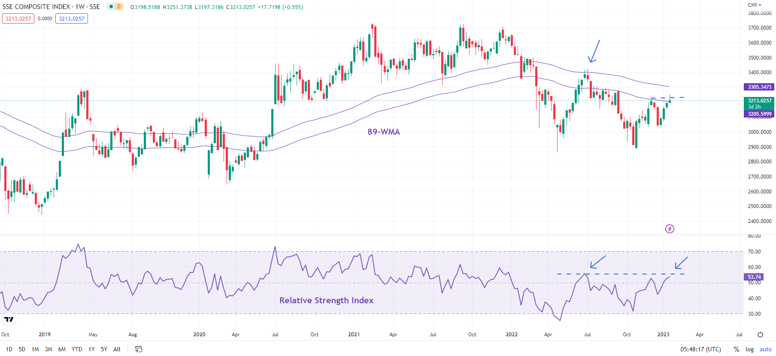Screen dimensions: 776x356
Task: Click the 70.00 RSI axis label
Action: click(754, 252)
